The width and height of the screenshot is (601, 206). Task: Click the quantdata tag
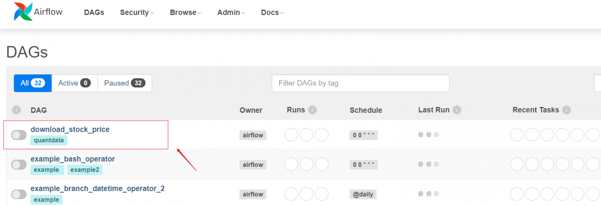coord(49,140)
